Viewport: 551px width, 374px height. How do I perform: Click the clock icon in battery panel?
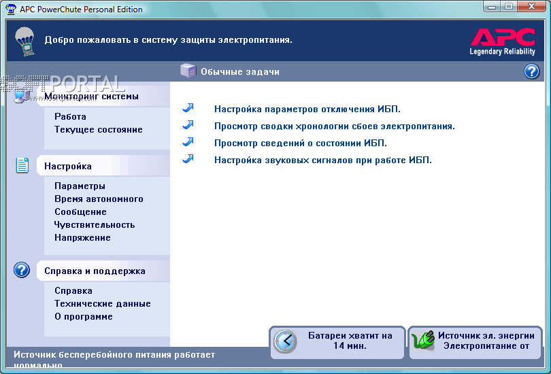(285, 341)
